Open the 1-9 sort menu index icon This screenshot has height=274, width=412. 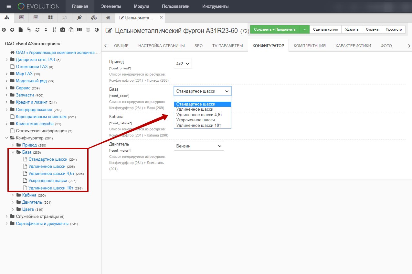pyautogui.click(x=54, y=30)
